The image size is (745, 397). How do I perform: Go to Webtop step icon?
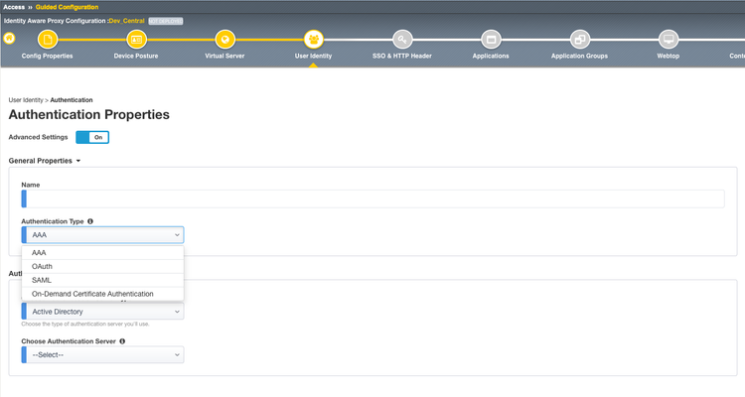tap(669, 40)
